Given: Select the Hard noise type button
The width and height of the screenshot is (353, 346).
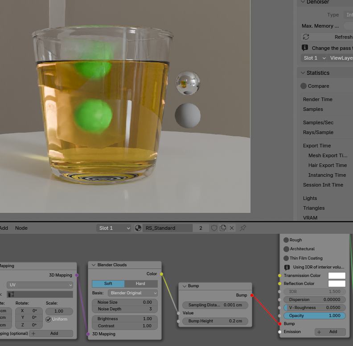Looking at the screenshot, I should point(140,284).
